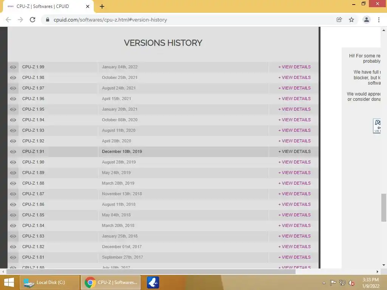
Task: Click the eye icon beside CPU-Z 1.85
Action: pyautogui.click(x=13, y=215)
